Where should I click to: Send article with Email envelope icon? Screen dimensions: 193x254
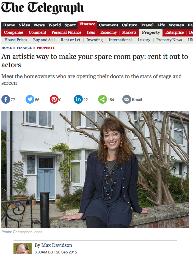pyautogui.click(x=127, y=99)
